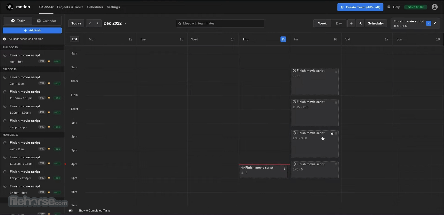Open options menu on 3:45 - 5 event

336,165
